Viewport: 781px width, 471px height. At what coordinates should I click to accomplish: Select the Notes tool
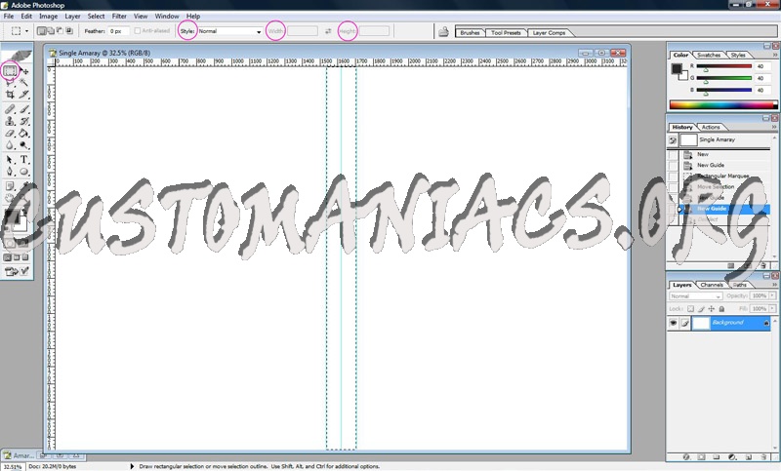point(10,186)
